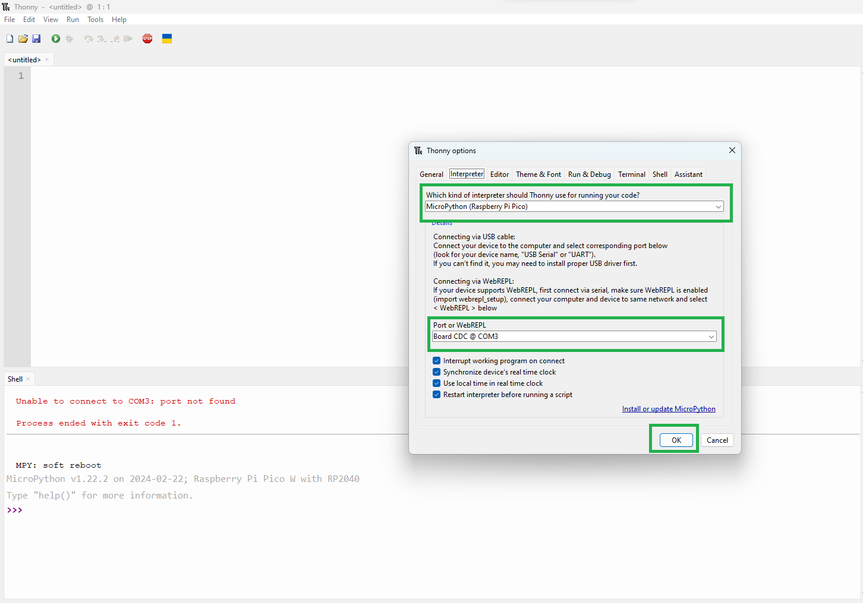This screenshot has height=603, width=863.
Task: Create a new file in Thonny
Action: click(x=9, y=38)
